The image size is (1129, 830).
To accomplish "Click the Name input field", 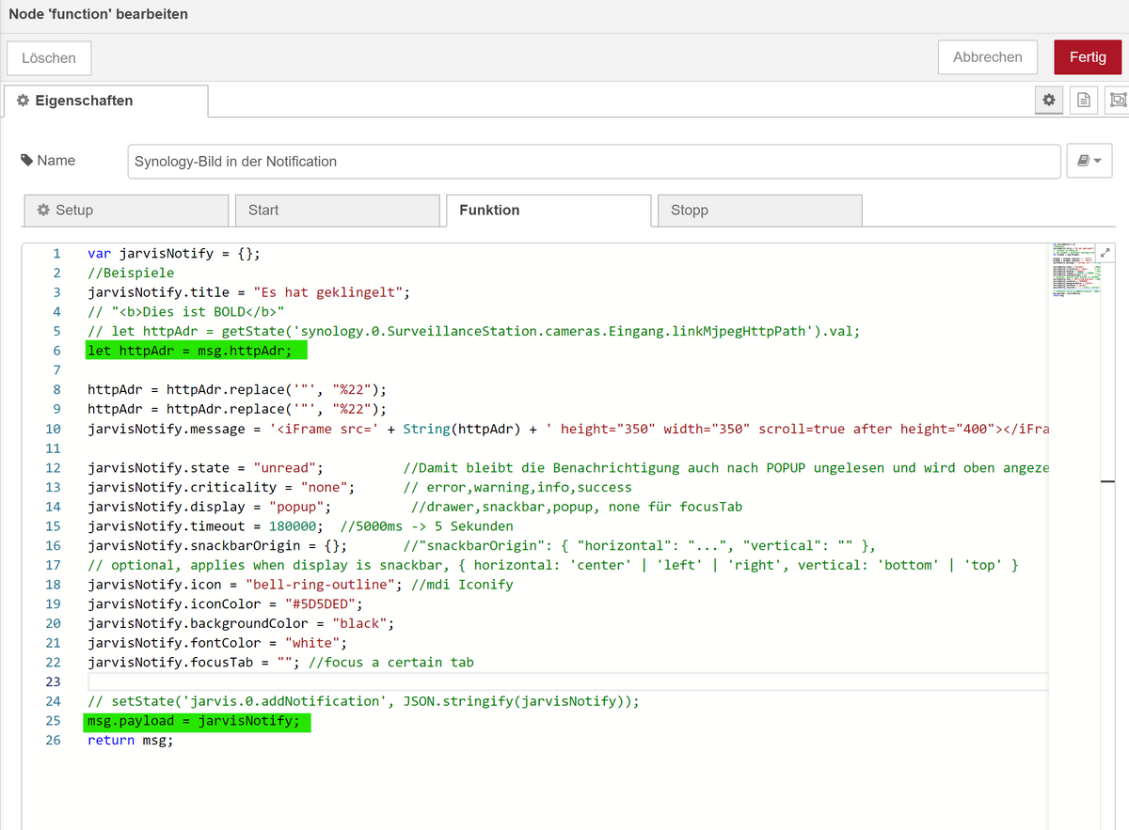I will 594,162.
